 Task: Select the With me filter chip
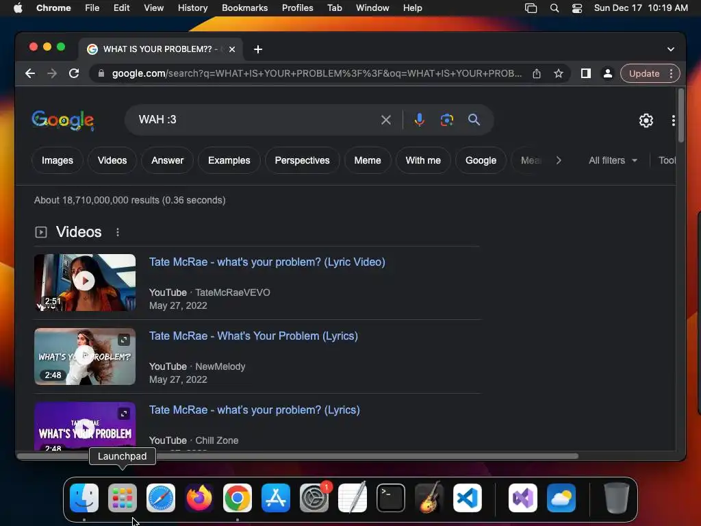pos(423,160)
